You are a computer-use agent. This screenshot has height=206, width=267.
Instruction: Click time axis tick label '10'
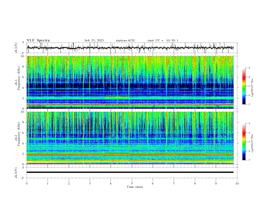(x=237, y=183)
